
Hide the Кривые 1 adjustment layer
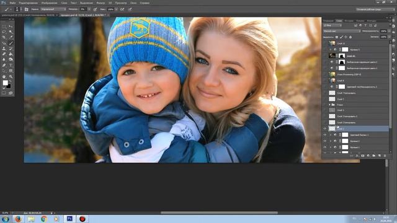point(325,147)
